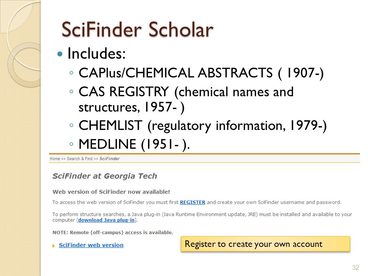Select Search & Find breadcrumb item
The image size is (368, 276).
point(80,159)
